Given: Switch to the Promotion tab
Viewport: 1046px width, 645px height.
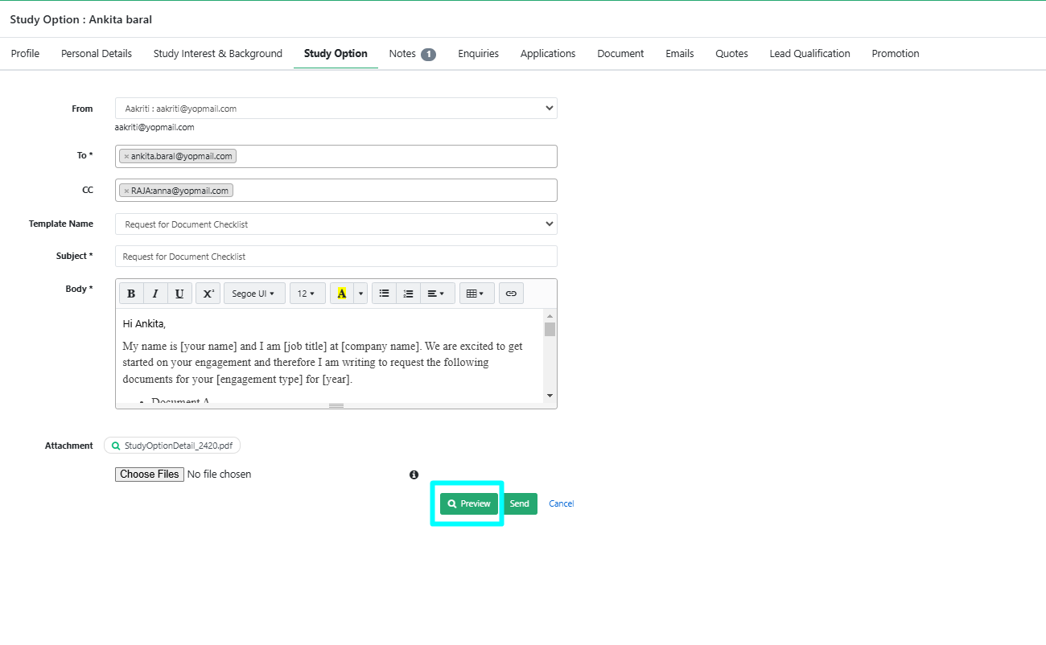Looking at the screenshot, I should [x=896, y=54].
